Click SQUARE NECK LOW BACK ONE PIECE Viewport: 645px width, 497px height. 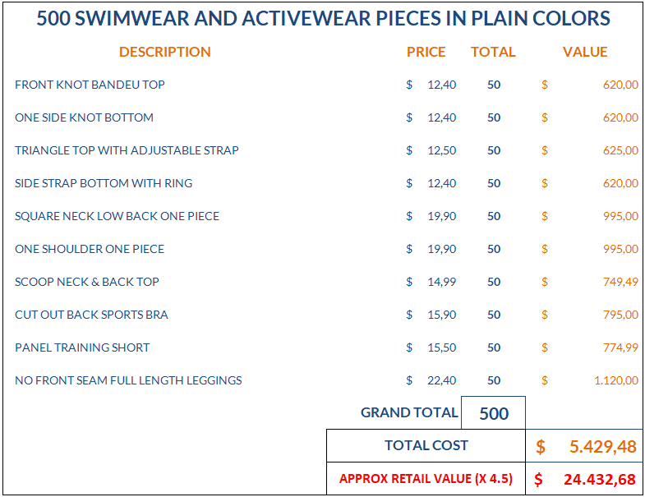(117, 216)
